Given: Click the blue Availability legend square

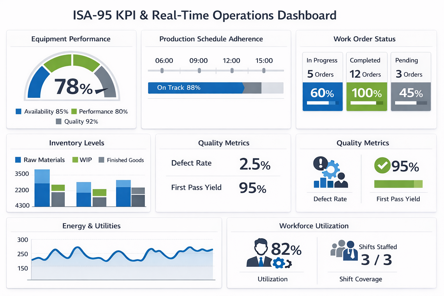Looking at the screenshot, I should (x=18, y=112).
